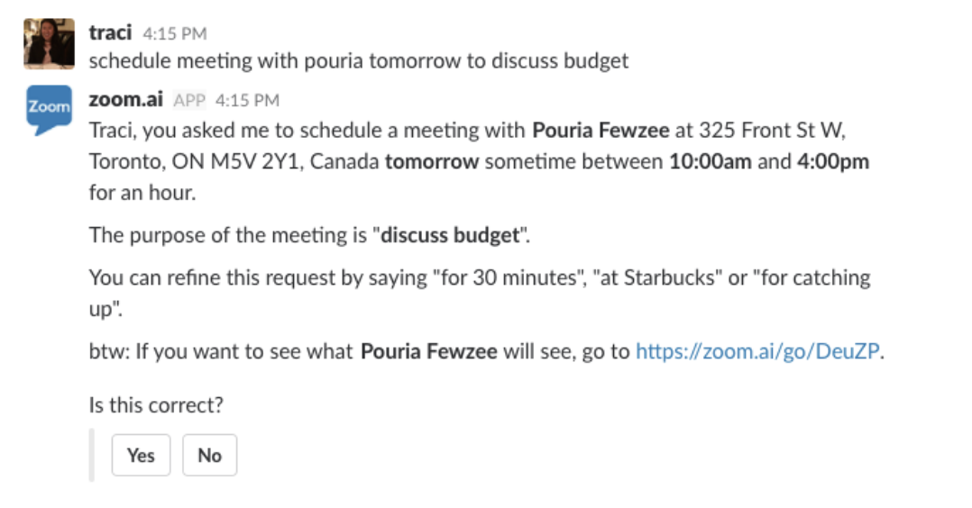Viewport: 972px width, 508px height.
Task: Click the gray attachment bar beside Yes
Action: pyautogui.click(x=92, y=456)
